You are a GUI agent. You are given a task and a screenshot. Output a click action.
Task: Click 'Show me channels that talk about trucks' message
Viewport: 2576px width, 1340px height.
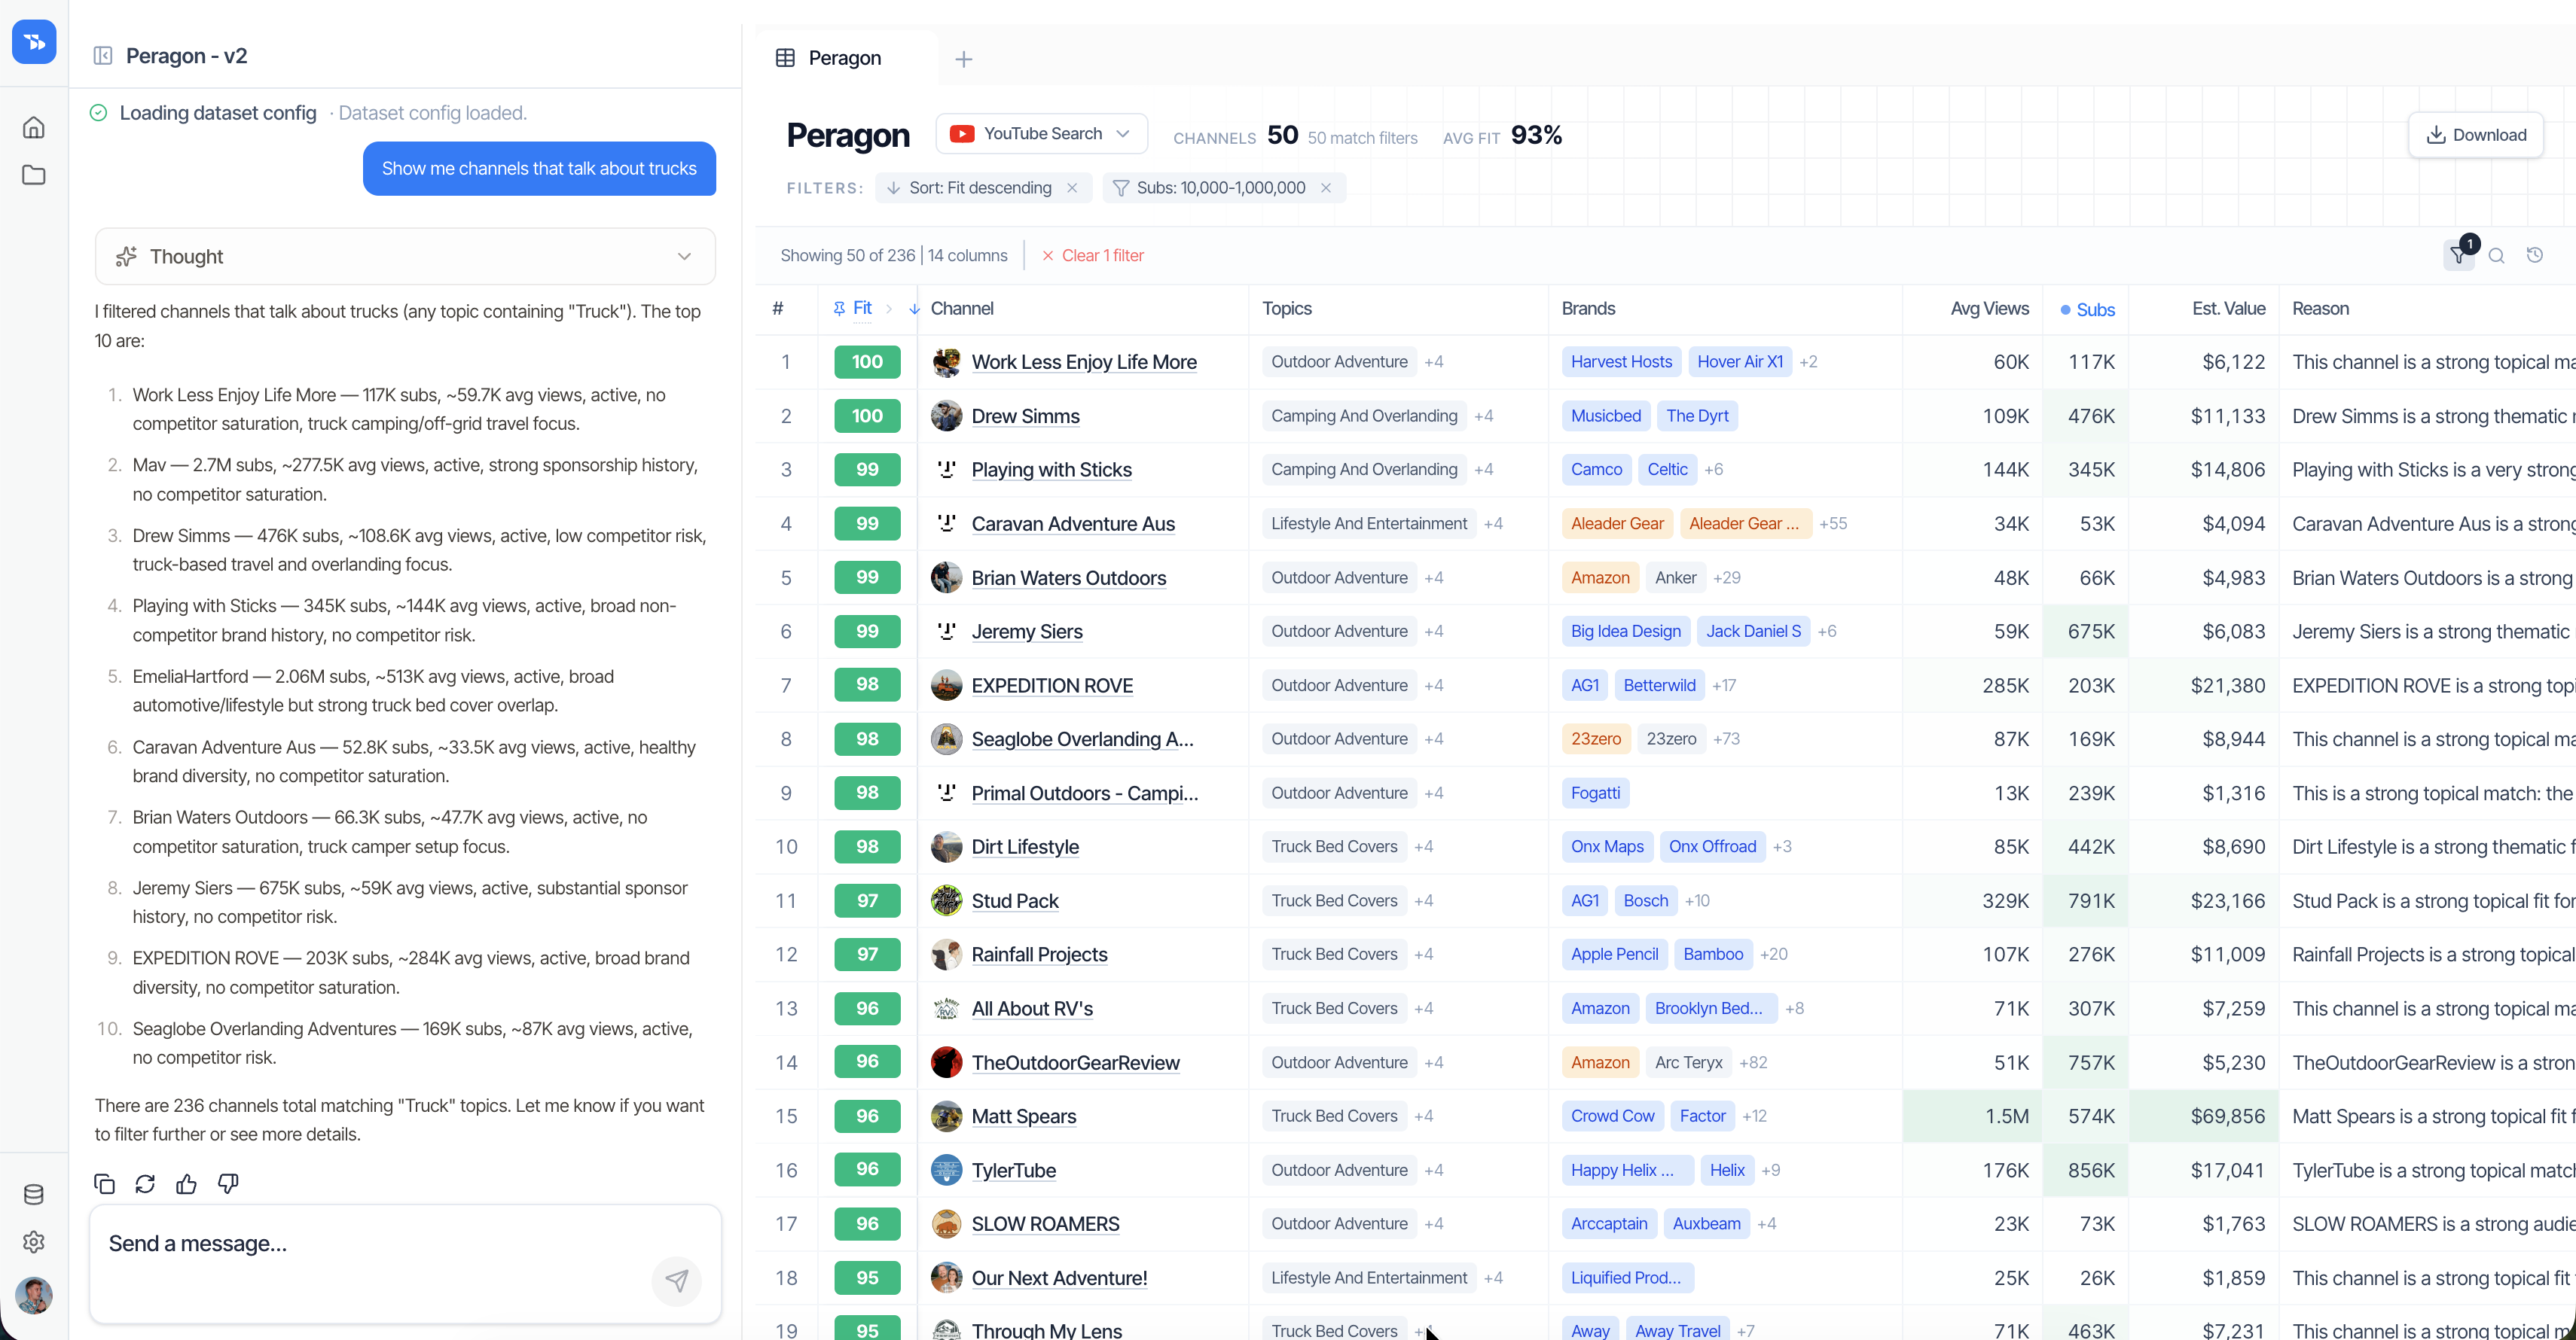coord(539,169)
